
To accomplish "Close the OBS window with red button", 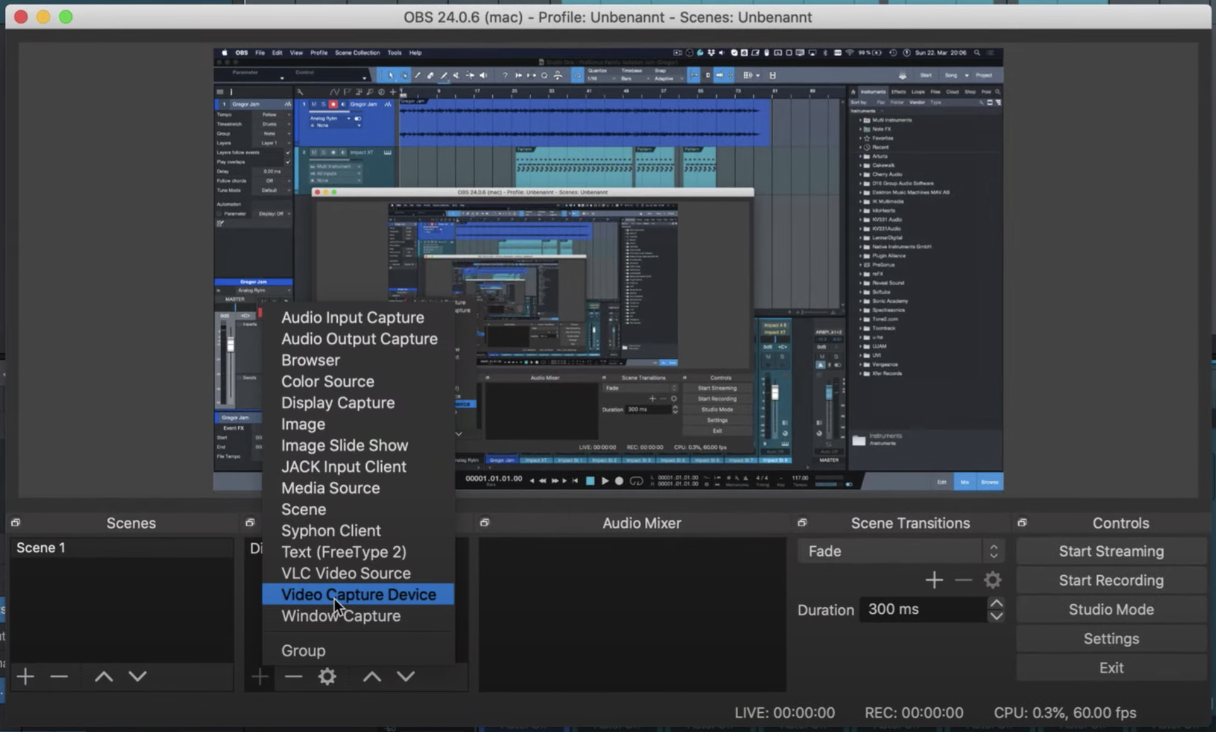I will click(x=21, y=17).
